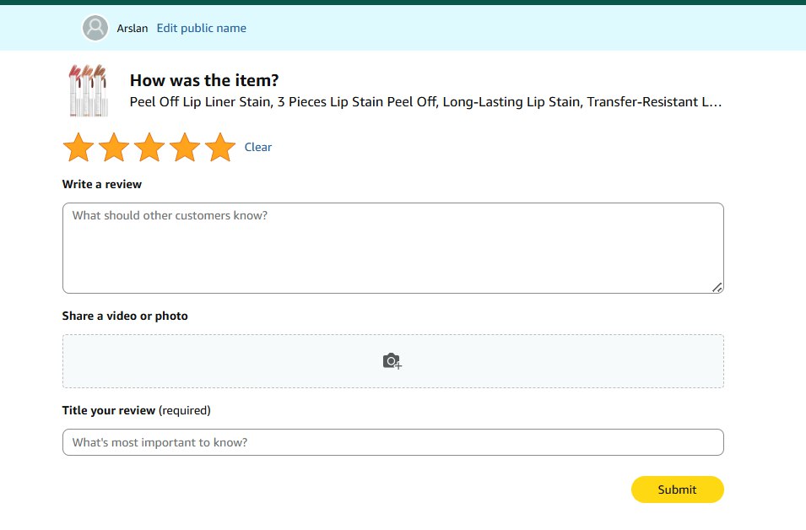Open the lip stain product thumbnail
Image resolution: width=806 pixels, height=530 pixels.
pyautogui.click(x=87, y=90)
